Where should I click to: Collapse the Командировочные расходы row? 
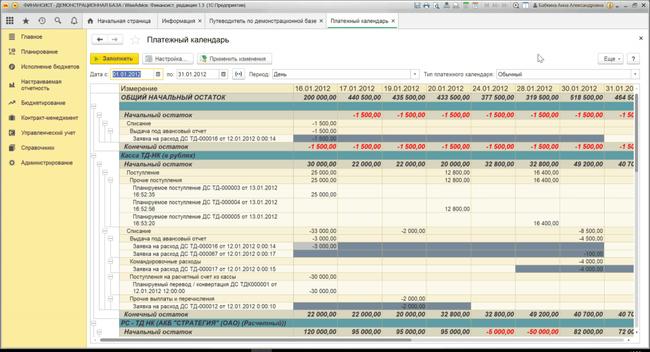tap(110, 261)
